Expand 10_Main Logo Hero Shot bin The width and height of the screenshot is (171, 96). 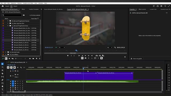pyautogui.click(x=8, y=23)
